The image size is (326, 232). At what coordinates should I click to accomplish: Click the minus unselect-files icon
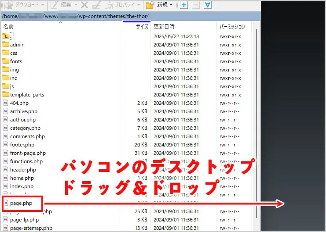pos(196,5)
